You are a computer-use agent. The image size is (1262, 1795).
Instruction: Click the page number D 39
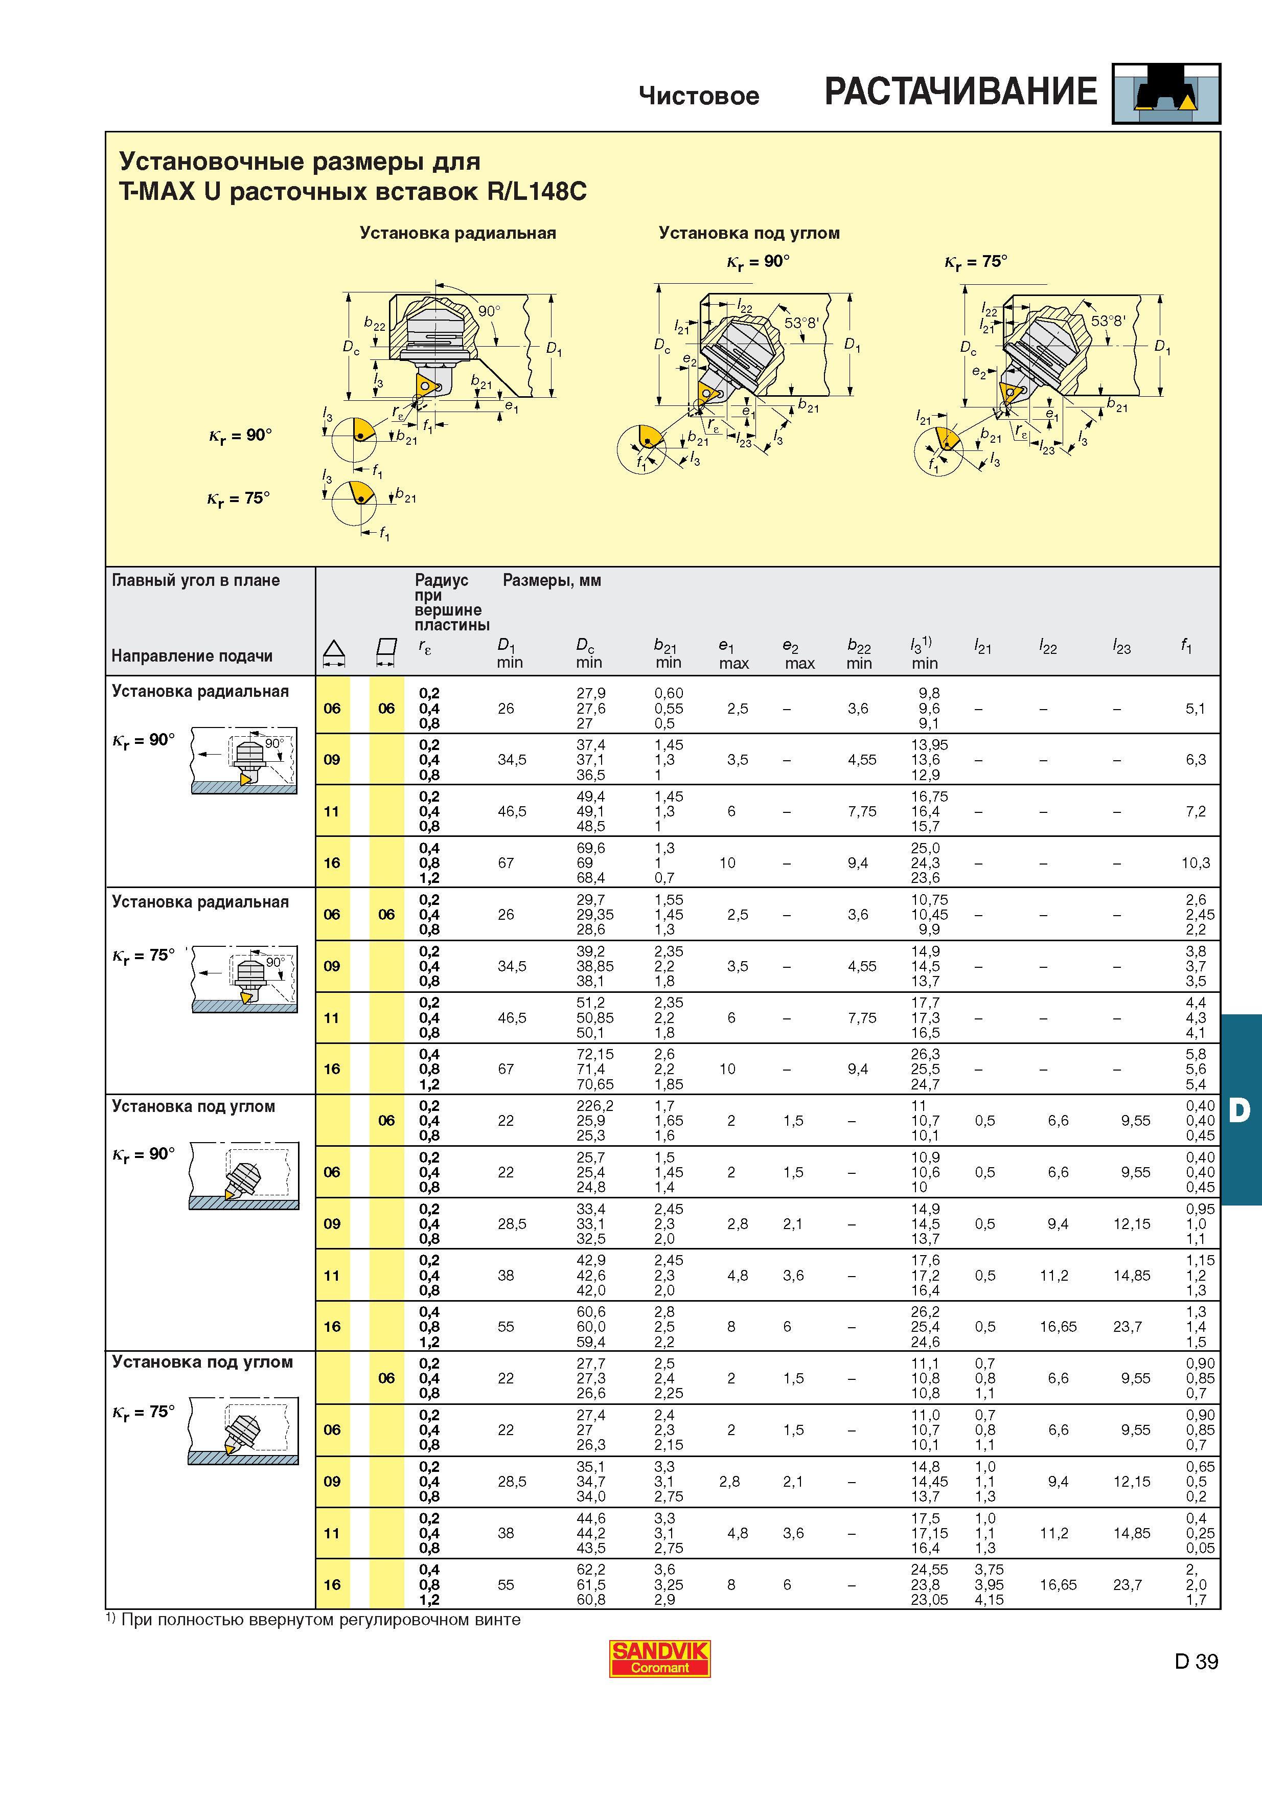pos(1197,1662)
